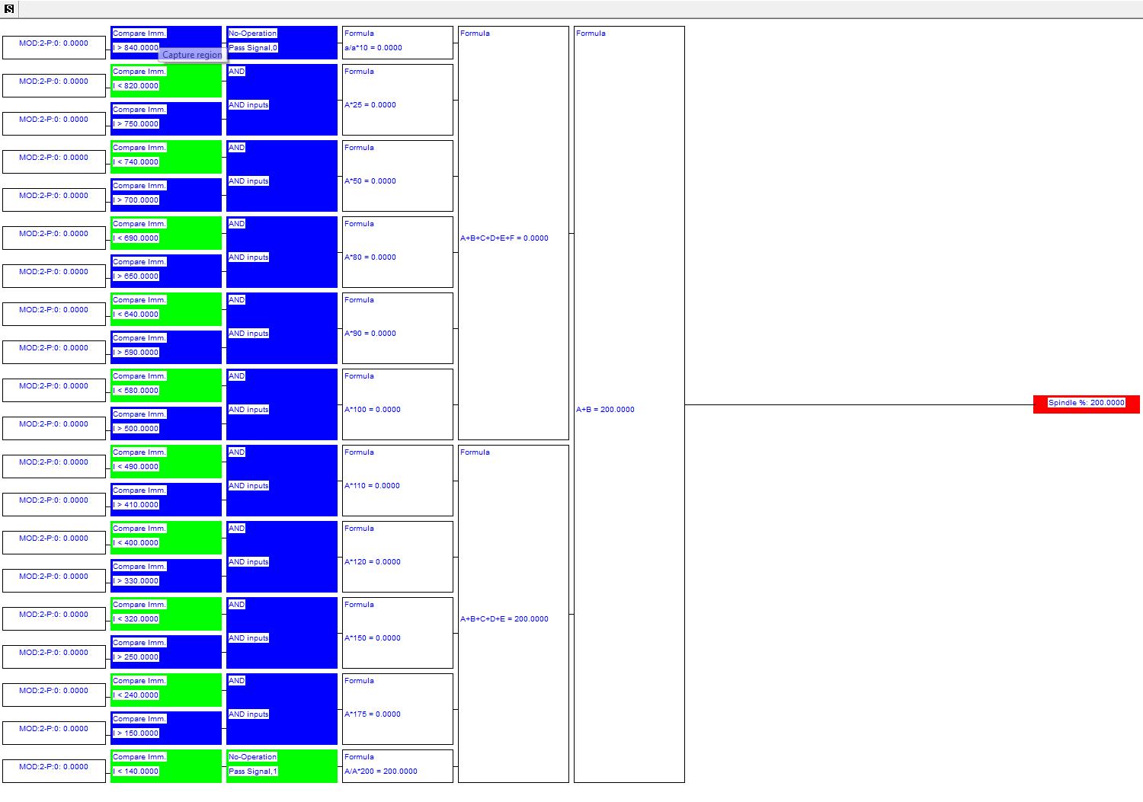1143x802 pixels.
Task: Click the Formula block A+B = 200.0000
Action: (x=629, y=404)
